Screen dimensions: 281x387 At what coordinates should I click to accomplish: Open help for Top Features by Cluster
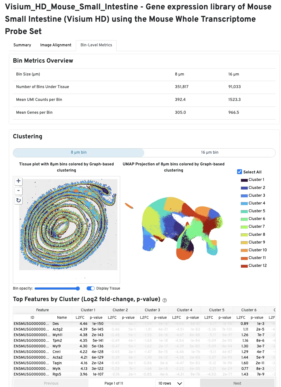165,300
